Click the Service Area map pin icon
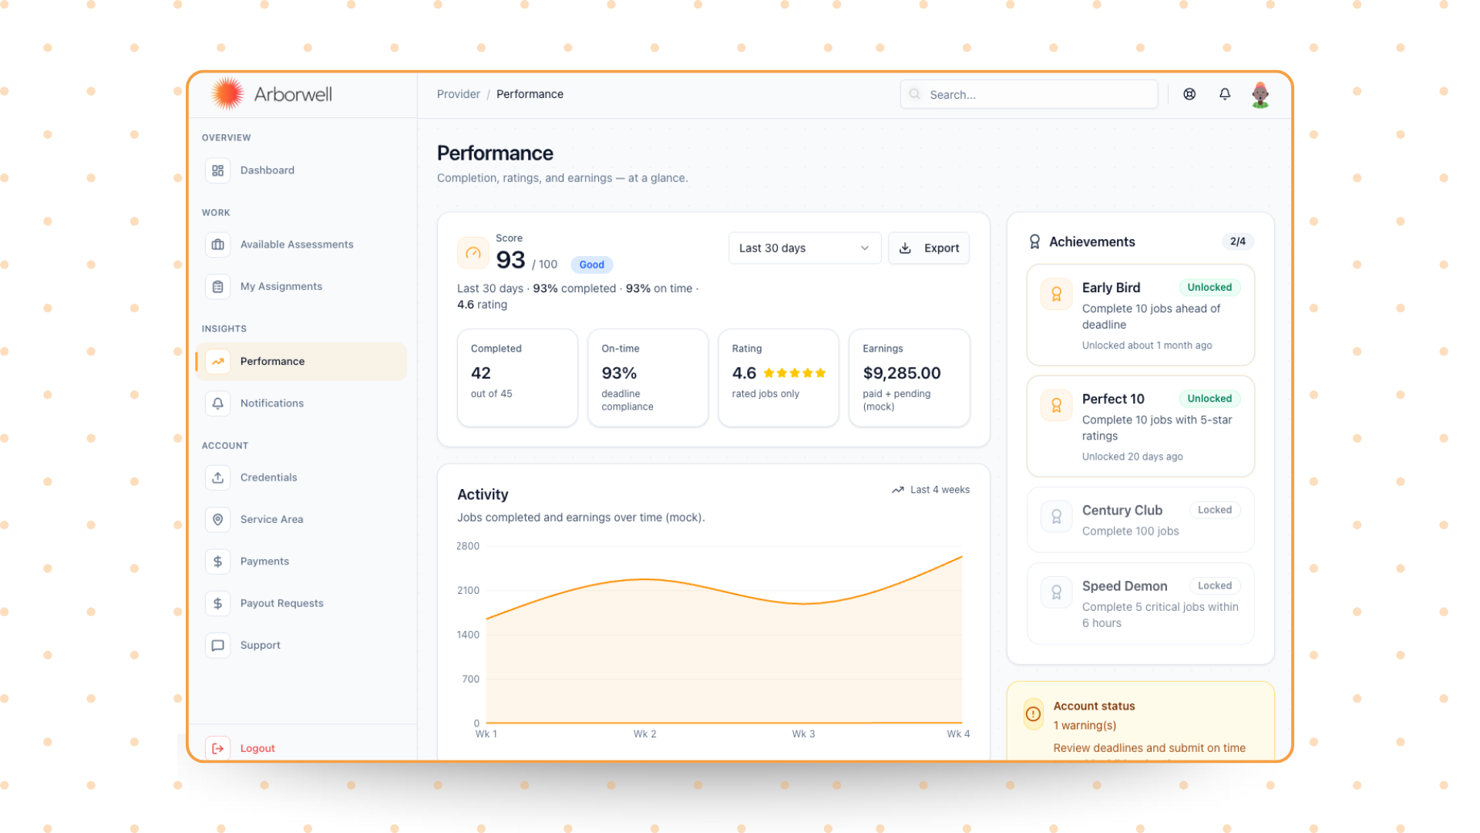Viewport: 1480px width, 833px height. [x=218, y=520]
